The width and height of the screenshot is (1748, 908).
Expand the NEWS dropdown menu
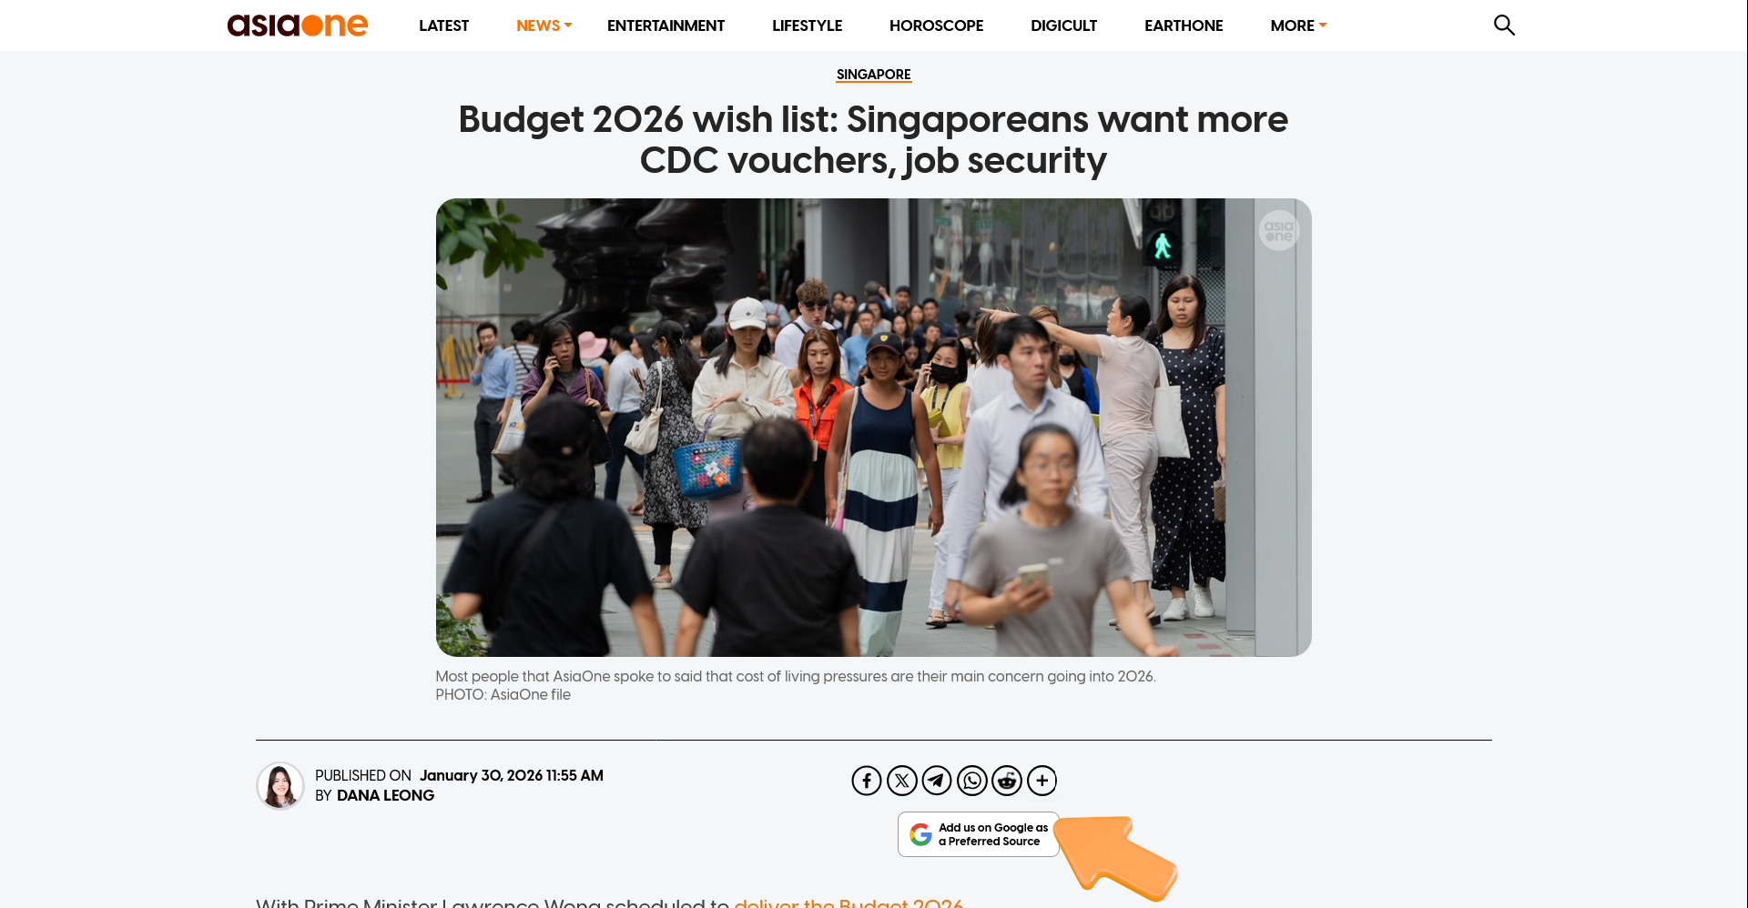(544, 25)
